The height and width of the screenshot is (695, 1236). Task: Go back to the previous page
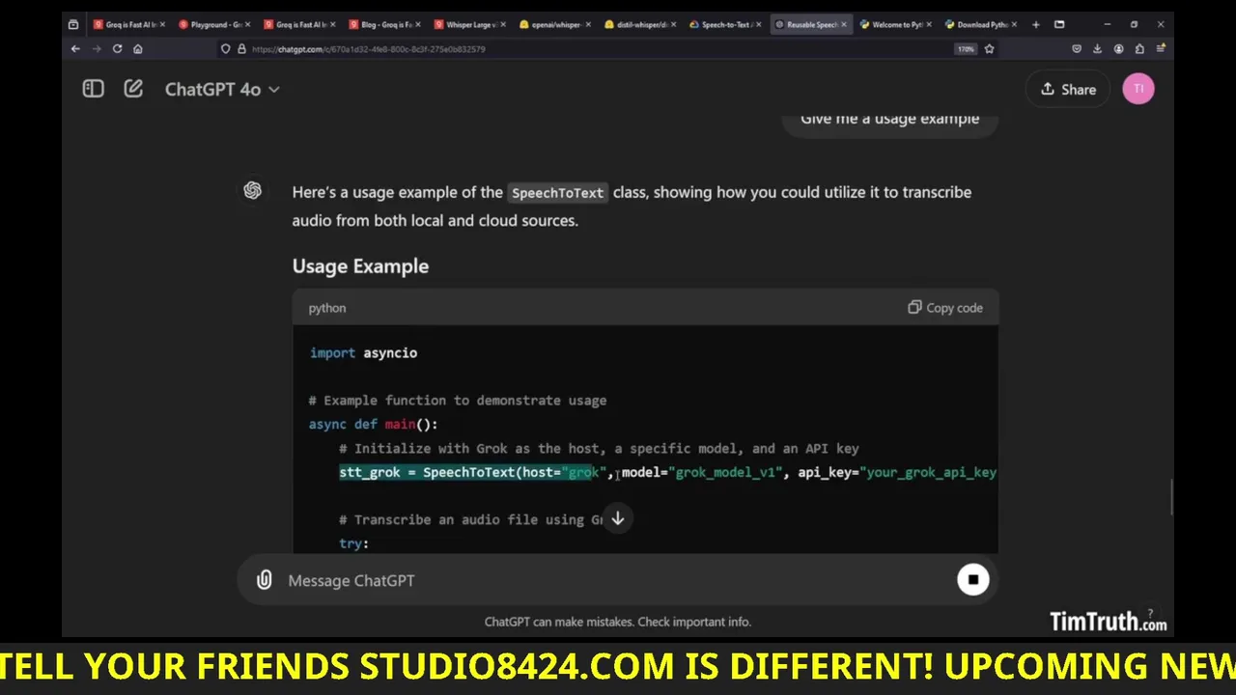(75, 49)
